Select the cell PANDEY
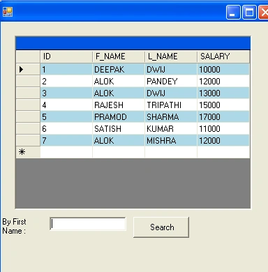 pyautogui.click(x=171, y=81)
